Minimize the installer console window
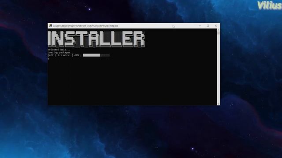 [200, 26]
